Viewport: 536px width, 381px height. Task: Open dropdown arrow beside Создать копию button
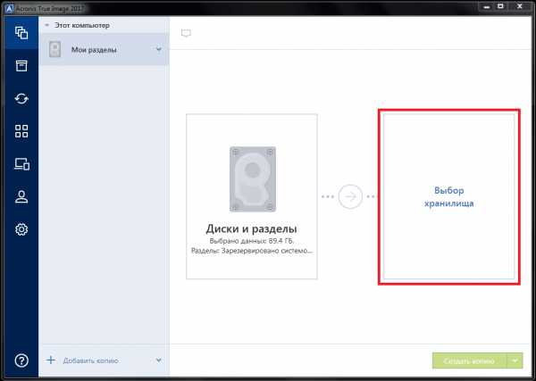pyautogui.click(x=515, y=360)
